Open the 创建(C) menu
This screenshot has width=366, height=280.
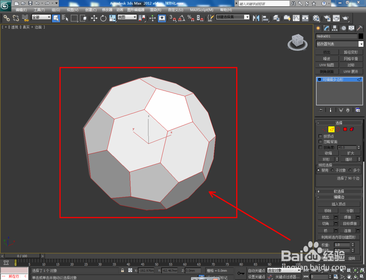[x=91, y=10]
